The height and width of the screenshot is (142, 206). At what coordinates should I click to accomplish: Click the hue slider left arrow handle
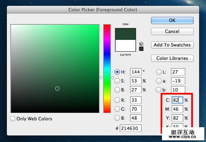(x=101, y=78)
